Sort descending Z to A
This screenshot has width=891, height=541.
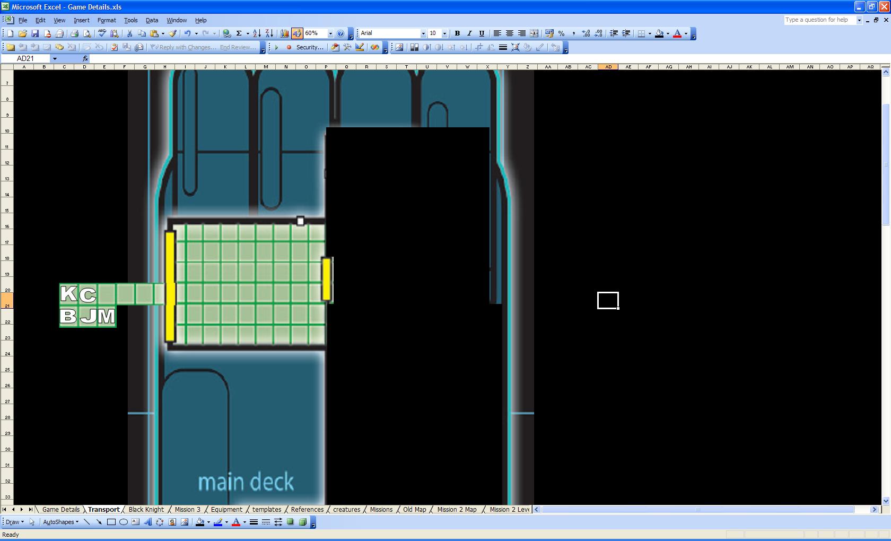point(269,33)
